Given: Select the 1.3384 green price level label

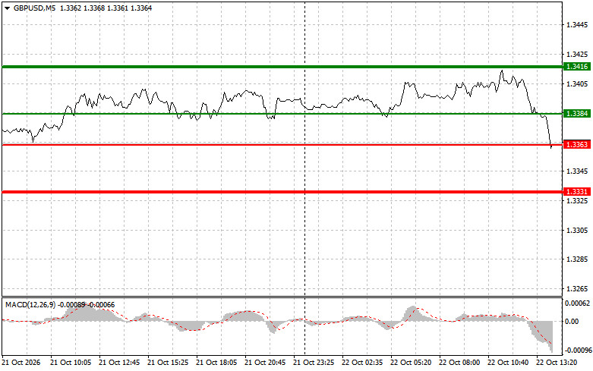Looking at the screenshot, I should click(577, 113).
